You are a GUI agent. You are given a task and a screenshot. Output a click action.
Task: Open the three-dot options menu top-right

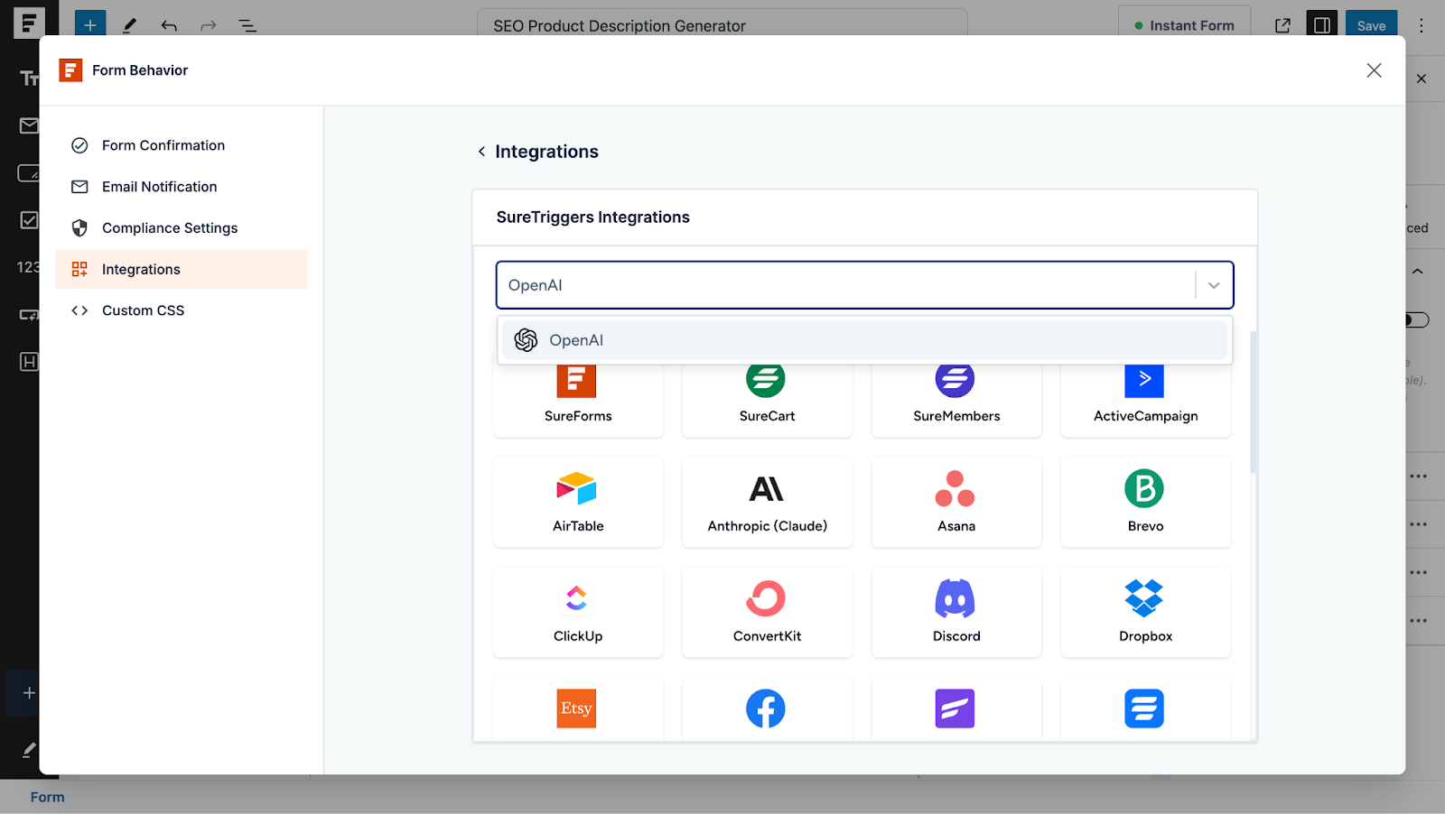coord(1421,24)
